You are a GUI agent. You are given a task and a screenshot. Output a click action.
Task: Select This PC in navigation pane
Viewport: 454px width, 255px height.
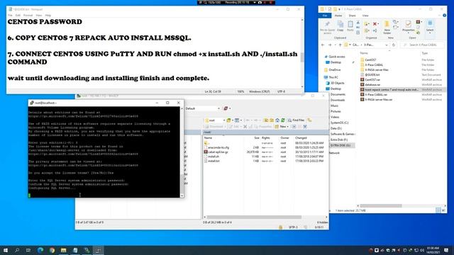click(333, 77)
